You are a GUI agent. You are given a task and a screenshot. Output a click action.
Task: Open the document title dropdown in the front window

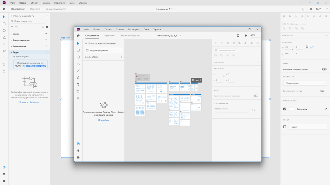click(180, 36)
